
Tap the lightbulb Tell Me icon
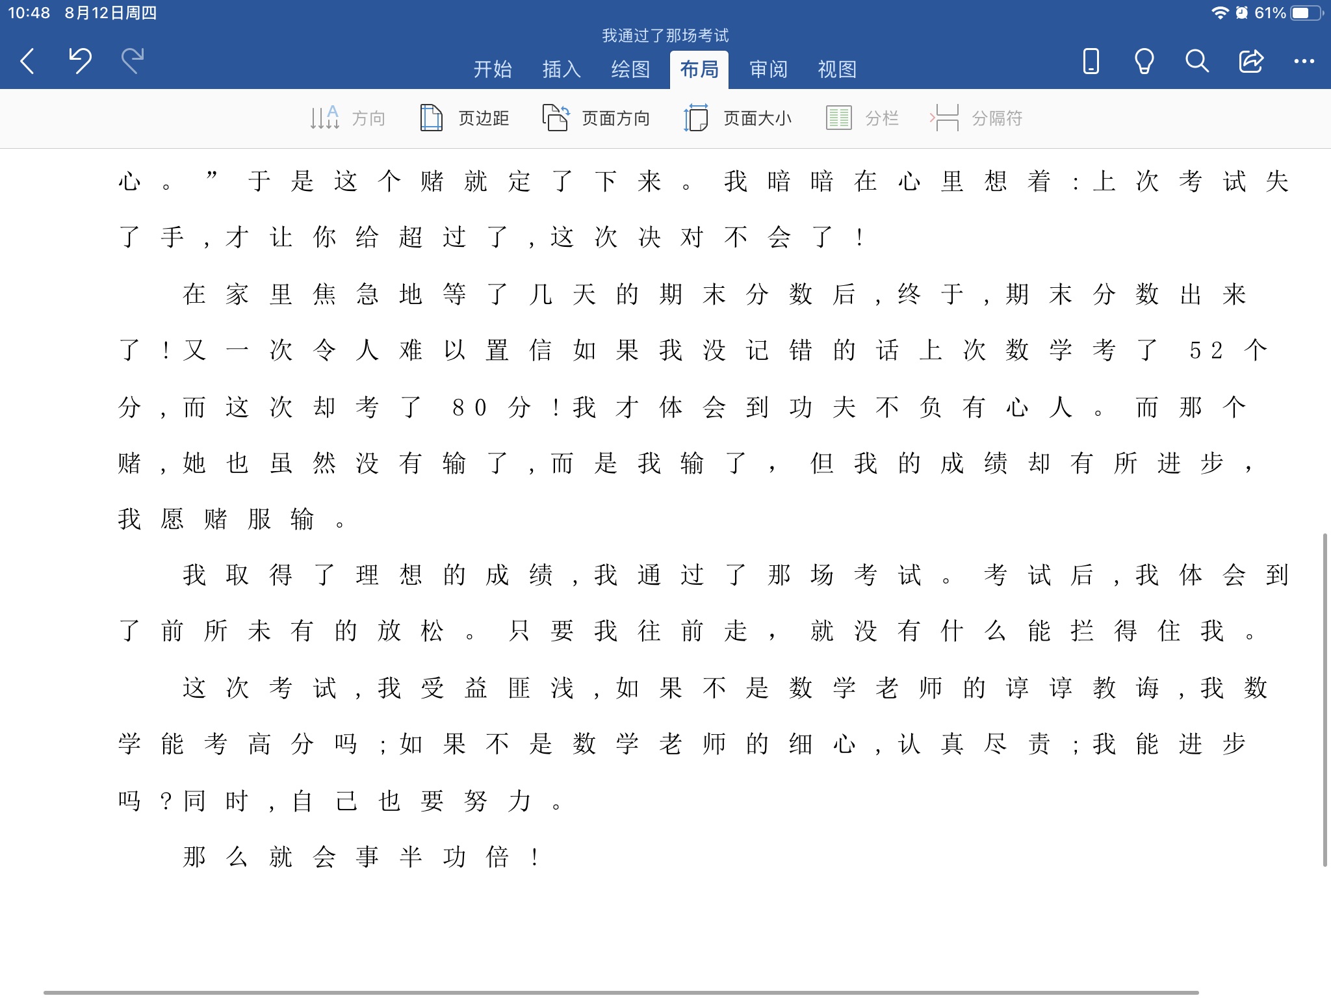pyautogui.click(x=1144, y=62)
